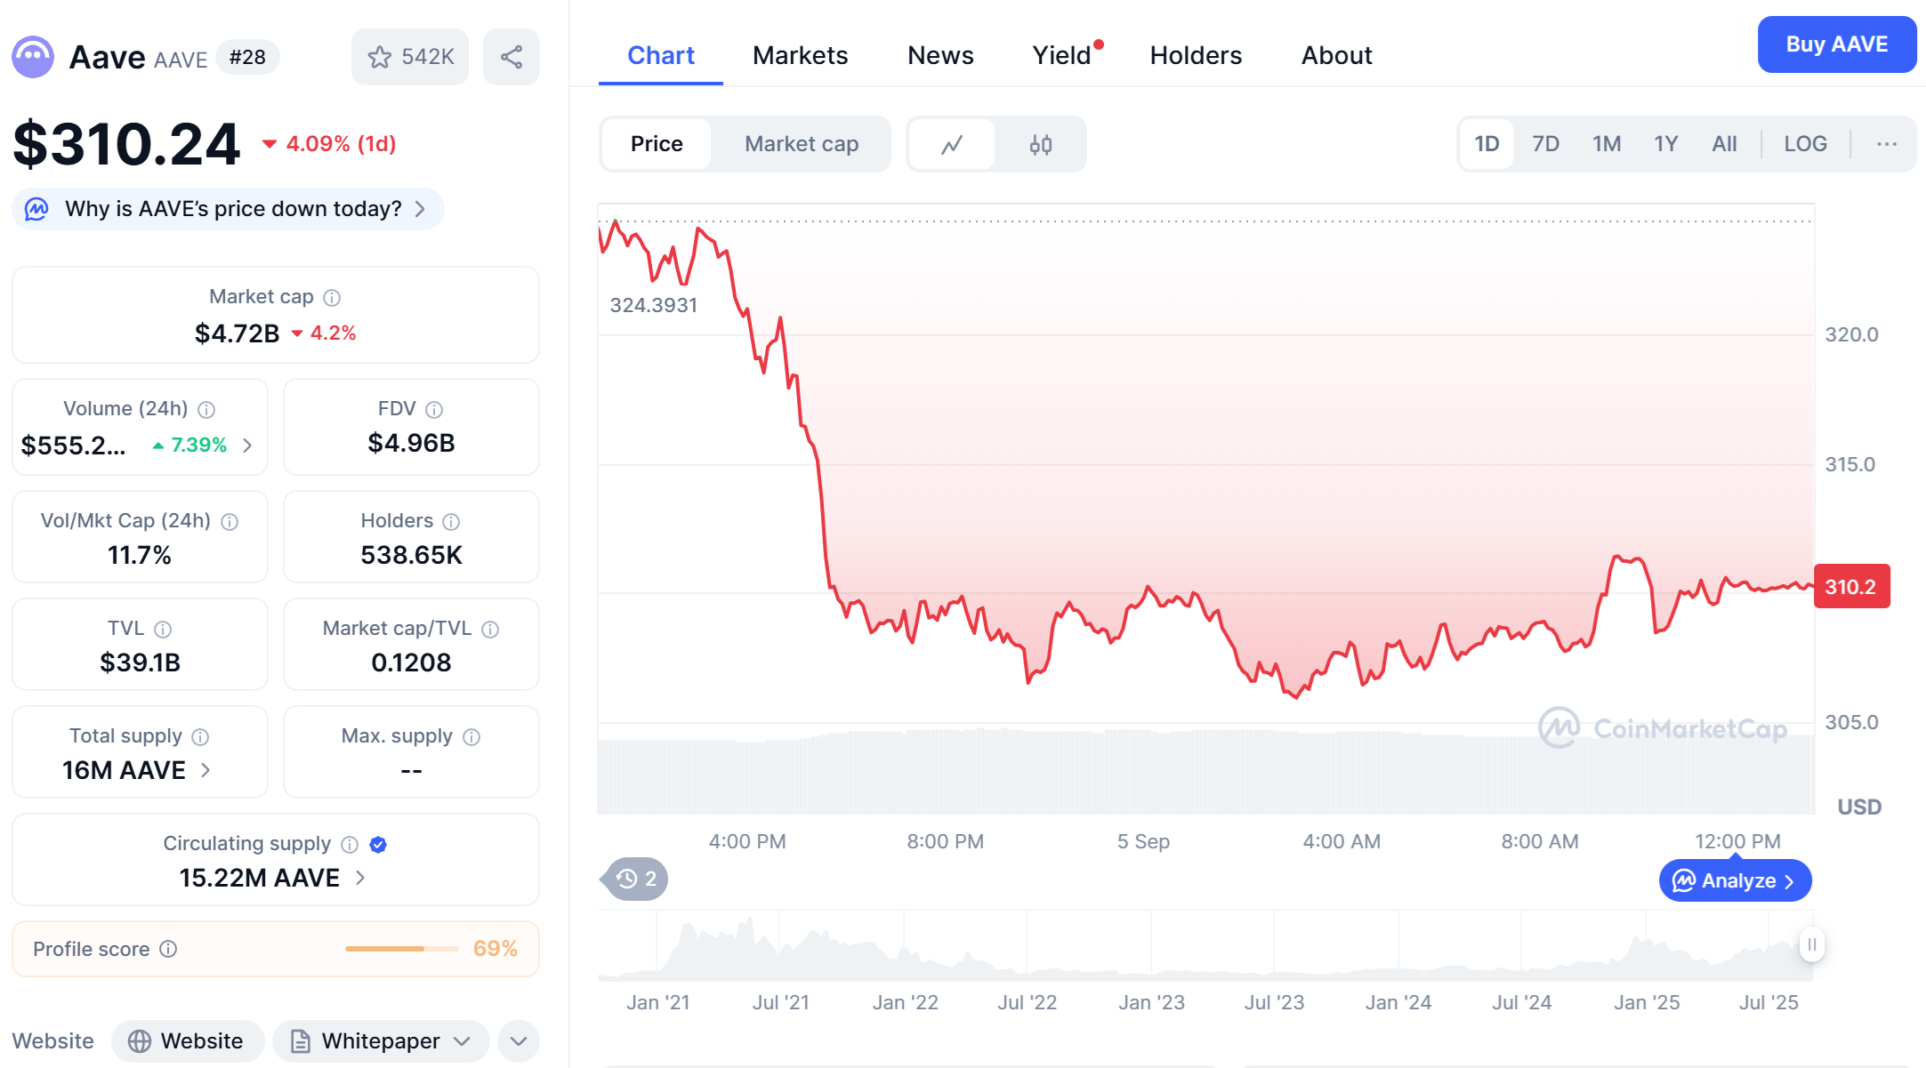Set chart range to All
The image size is (1926, 1068).
tap(1724, 144)
